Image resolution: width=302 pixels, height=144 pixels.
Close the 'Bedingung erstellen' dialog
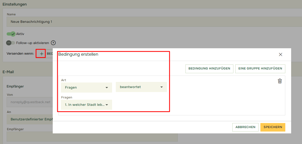tap(281, 54)
